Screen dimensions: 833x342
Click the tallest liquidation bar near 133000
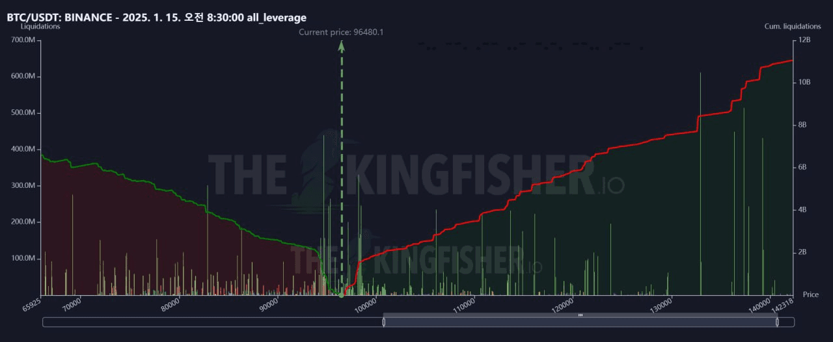[x=700, y=184]
